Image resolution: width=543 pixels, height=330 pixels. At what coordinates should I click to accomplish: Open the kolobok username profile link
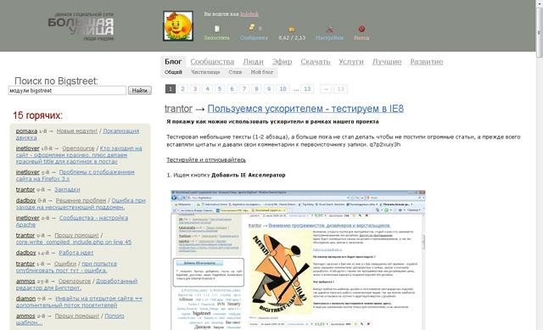[x=249, y=14]
